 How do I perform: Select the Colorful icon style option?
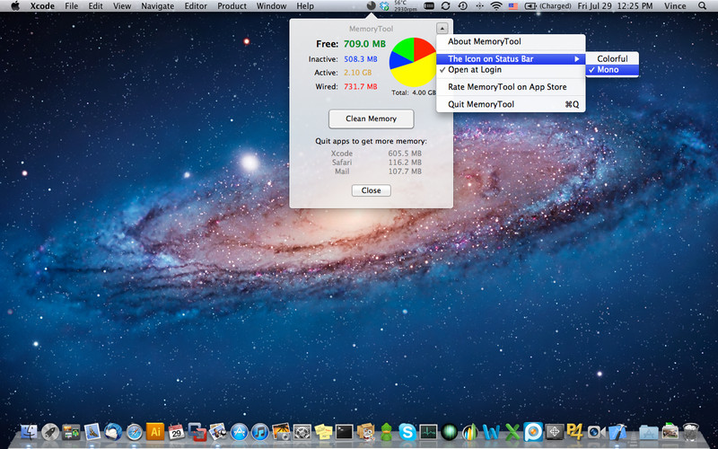[x=612, y=58]
